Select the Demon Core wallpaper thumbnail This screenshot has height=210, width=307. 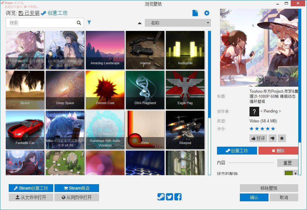105,90
